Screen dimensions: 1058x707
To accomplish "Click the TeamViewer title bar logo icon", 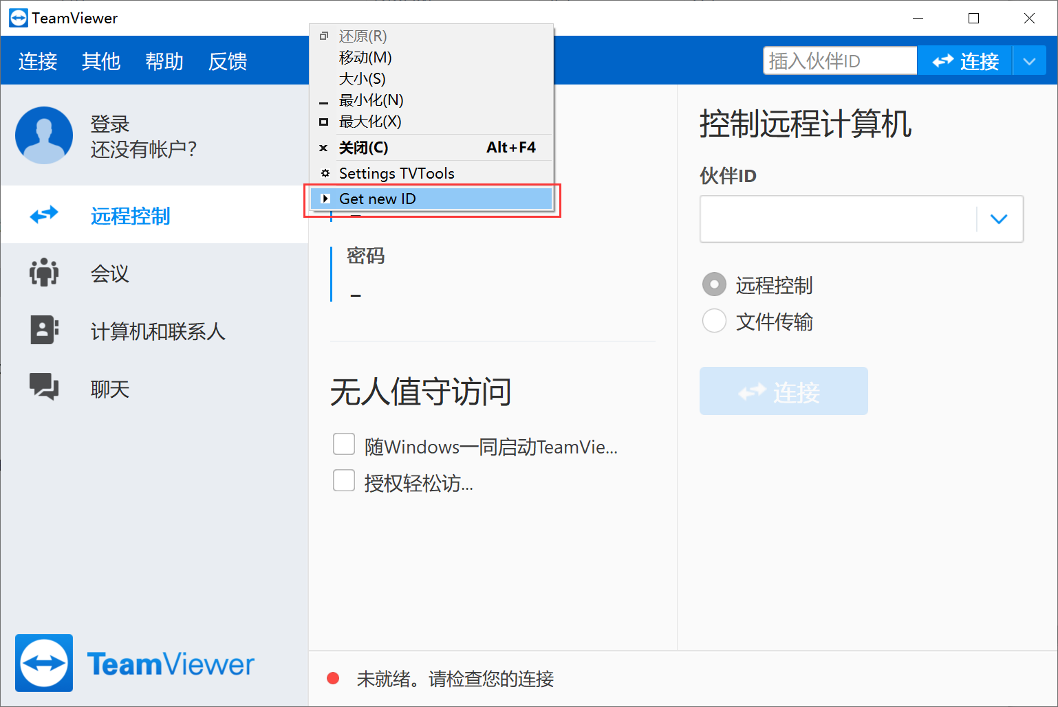I will point(19,18).
